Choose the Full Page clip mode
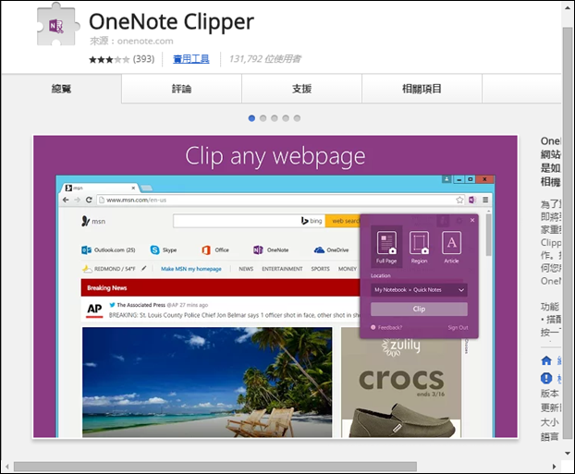The image size is (575, 474). point(386,247)
